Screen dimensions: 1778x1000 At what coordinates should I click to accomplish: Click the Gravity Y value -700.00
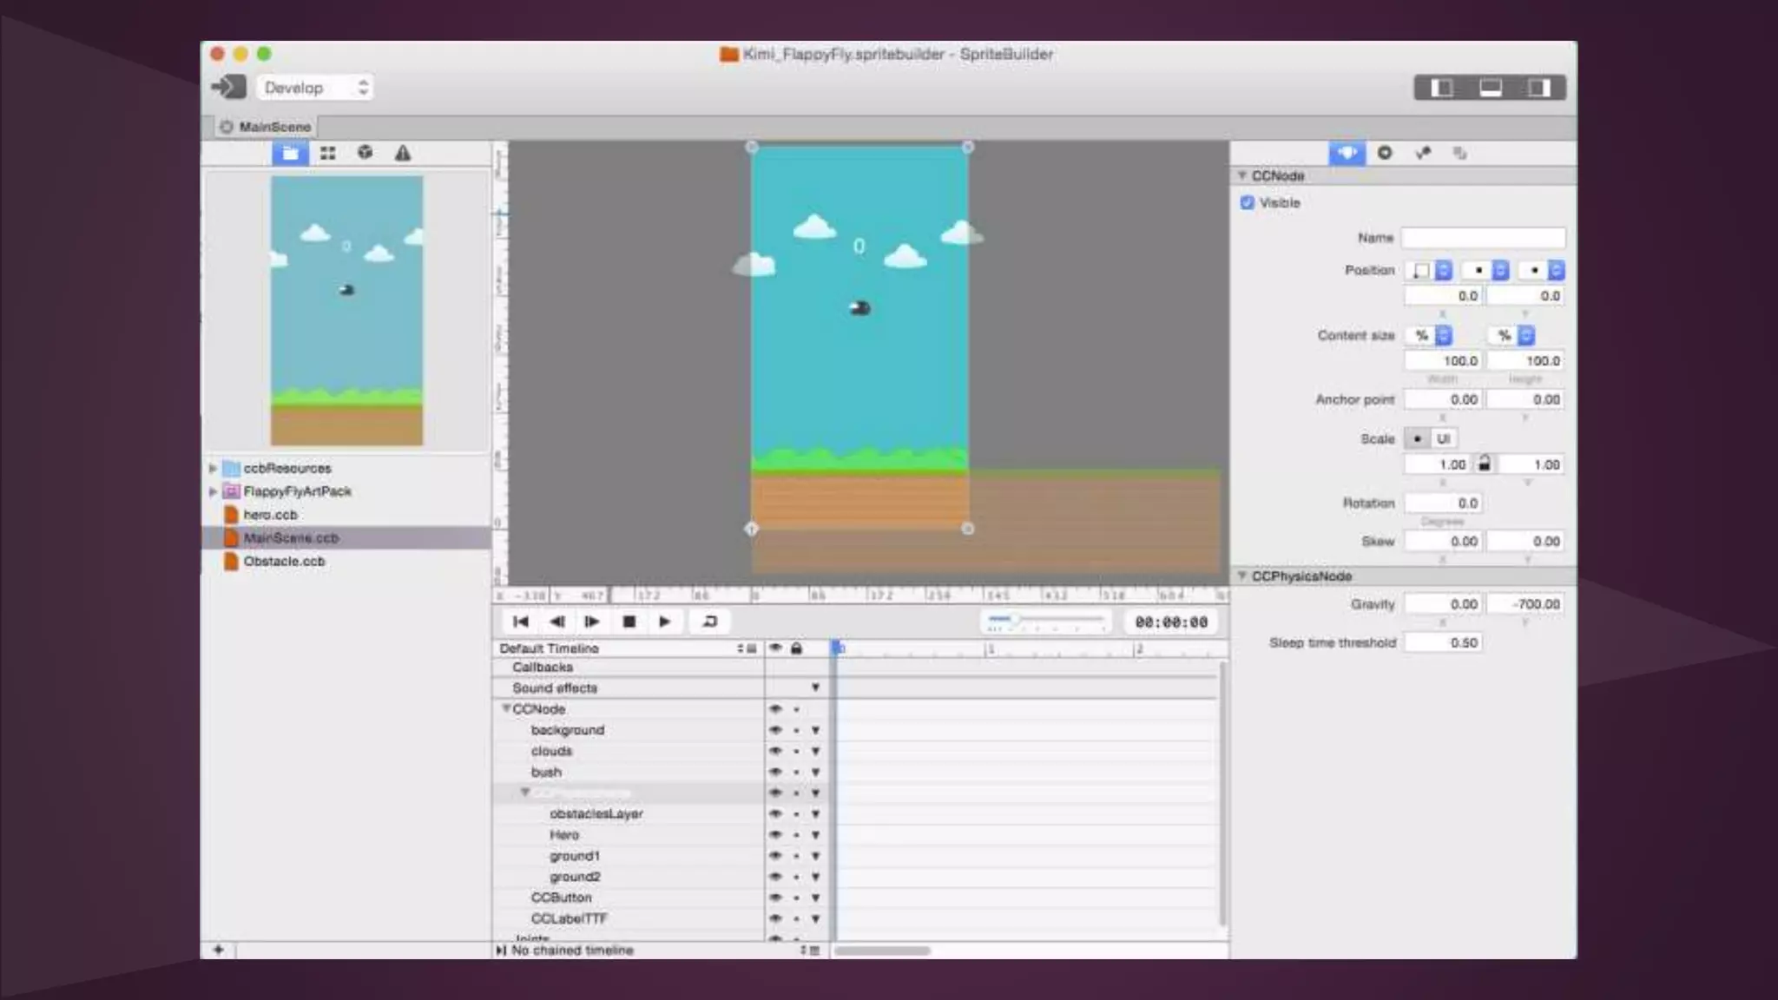tap(1525, 604)
